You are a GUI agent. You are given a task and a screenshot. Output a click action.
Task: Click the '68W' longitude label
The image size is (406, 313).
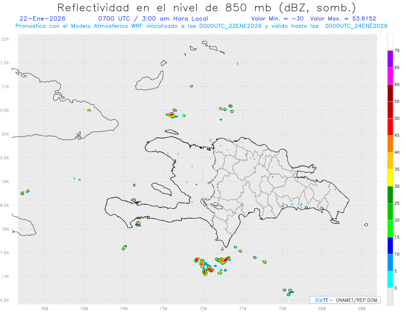362,308
